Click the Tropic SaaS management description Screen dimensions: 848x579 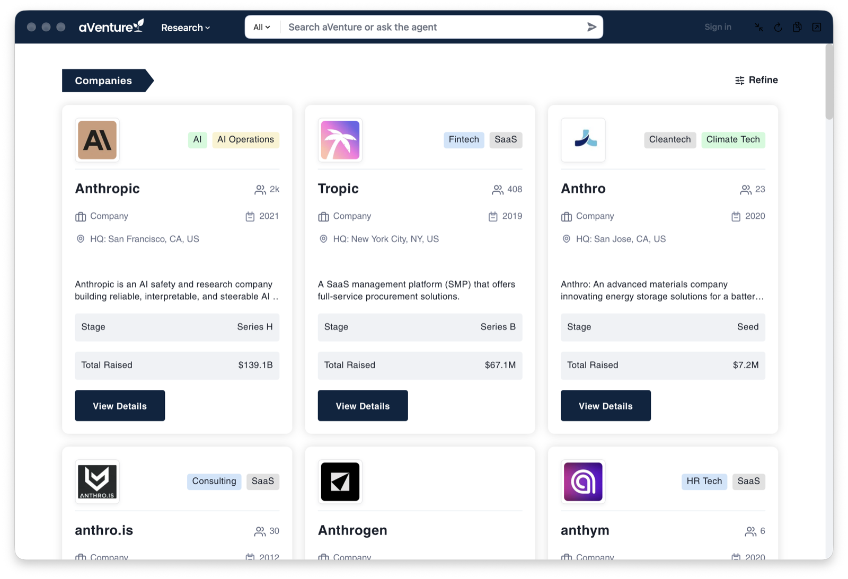click(417, 290)
